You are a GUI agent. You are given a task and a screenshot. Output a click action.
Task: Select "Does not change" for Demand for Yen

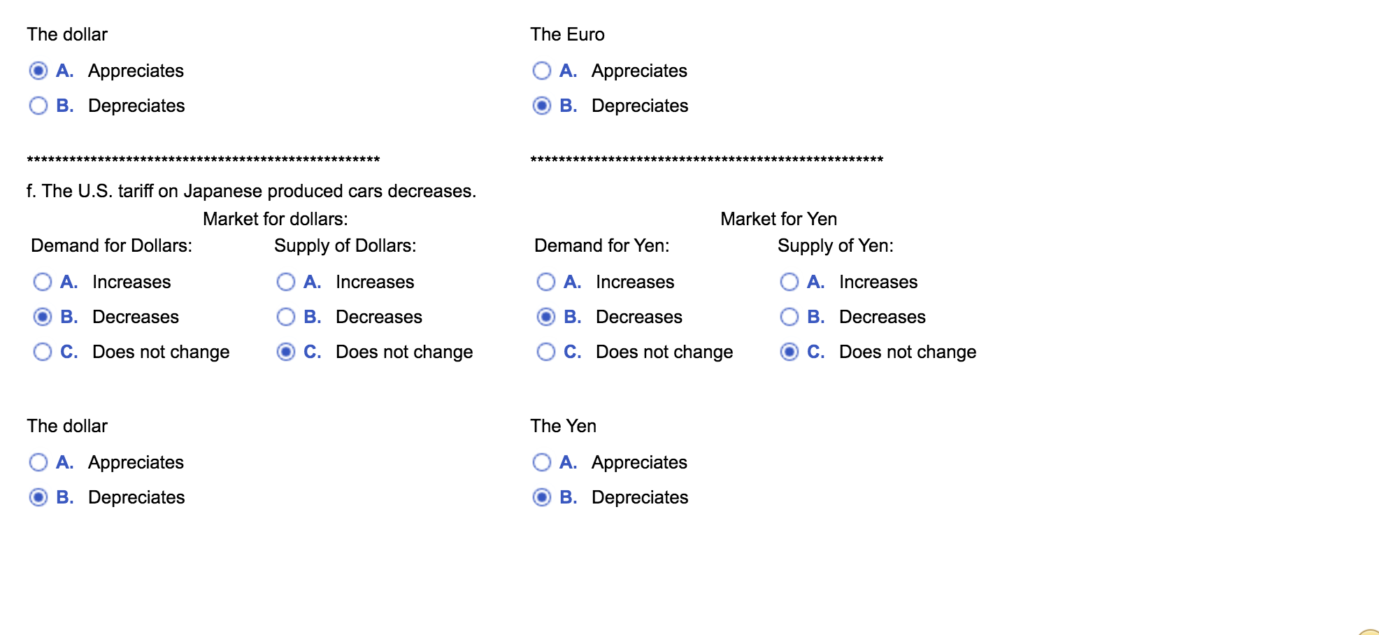tap(546, 352)
